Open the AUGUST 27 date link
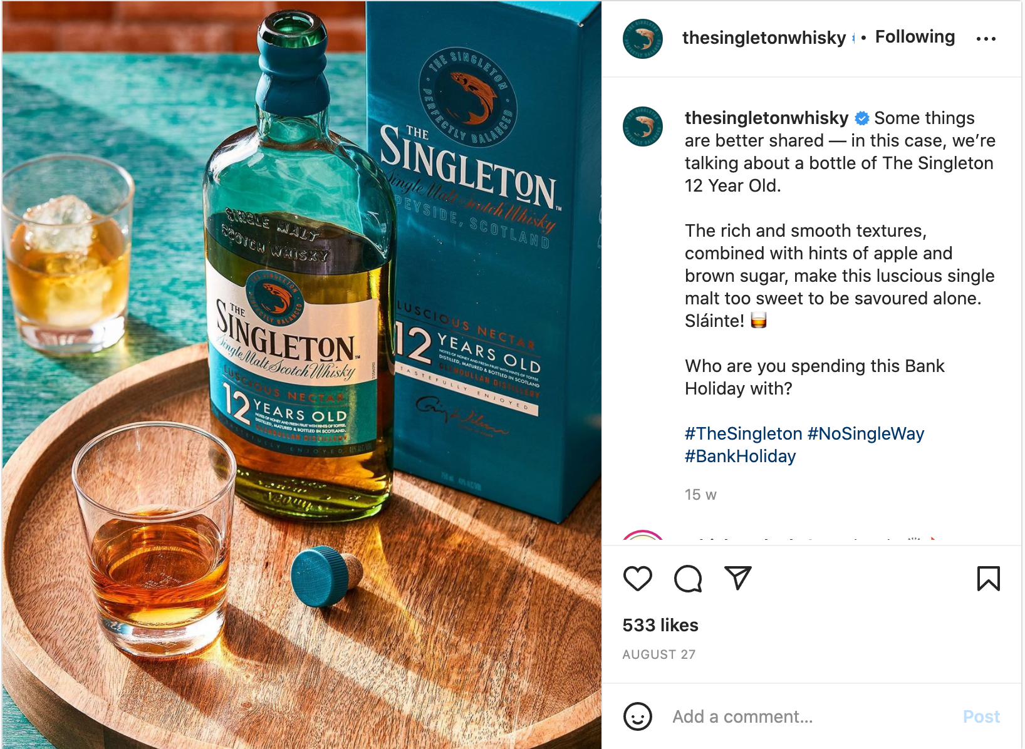 659,654
